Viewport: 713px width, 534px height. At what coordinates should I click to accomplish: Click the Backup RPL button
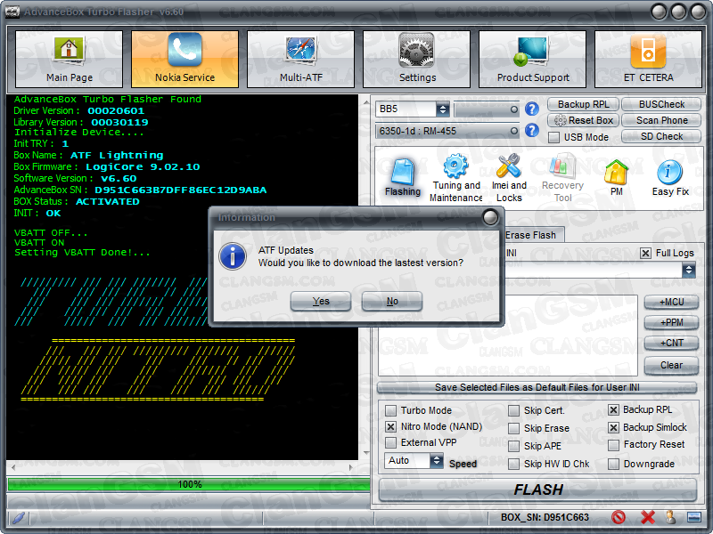[583, 104]
